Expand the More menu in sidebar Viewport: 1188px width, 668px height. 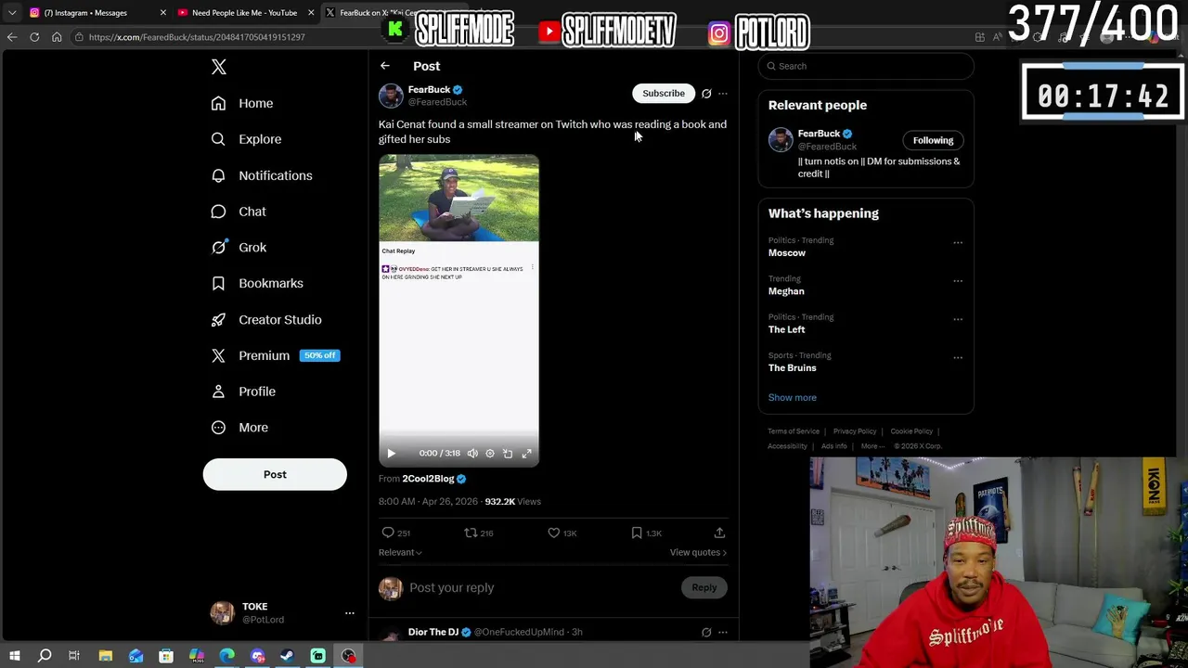pyautogui.click(x=239, y=428)
